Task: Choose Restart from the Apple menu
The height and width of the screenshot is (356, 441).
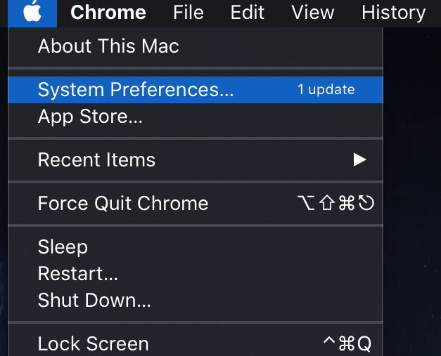Action: click(x=196, y=273)
